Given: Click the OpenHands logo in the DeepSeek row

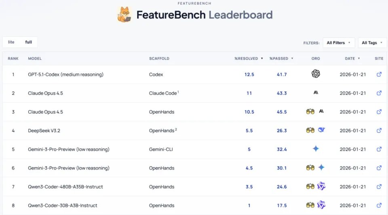Looking at the screenshot, I should tap(310, 130).
